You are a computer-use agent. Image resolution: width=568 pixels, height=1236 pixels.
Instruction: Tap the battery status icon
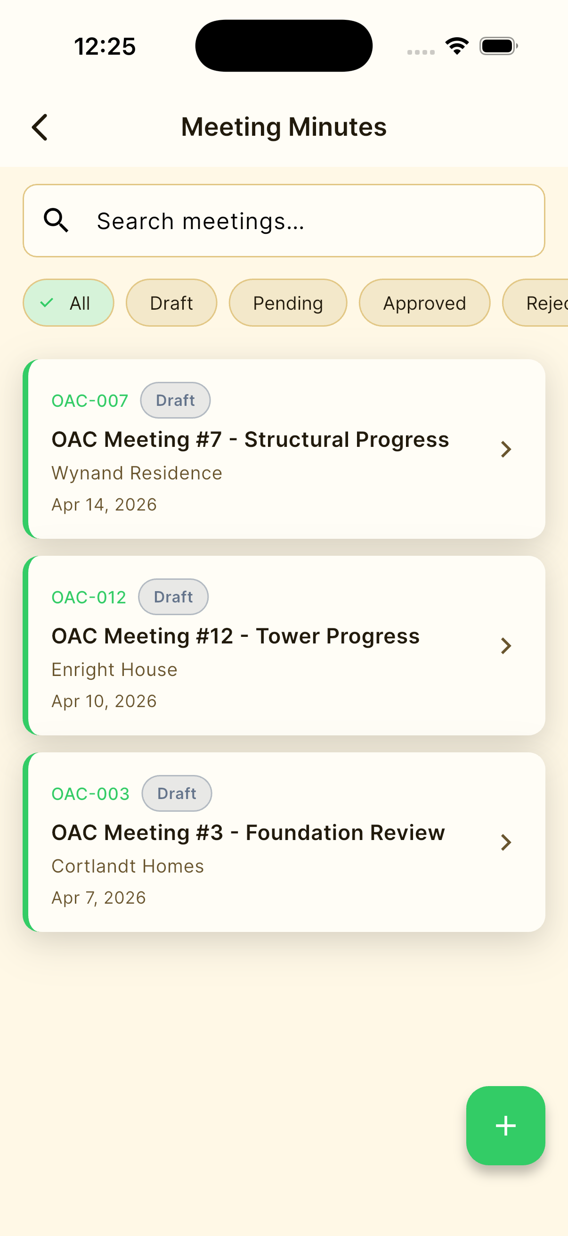498,46
